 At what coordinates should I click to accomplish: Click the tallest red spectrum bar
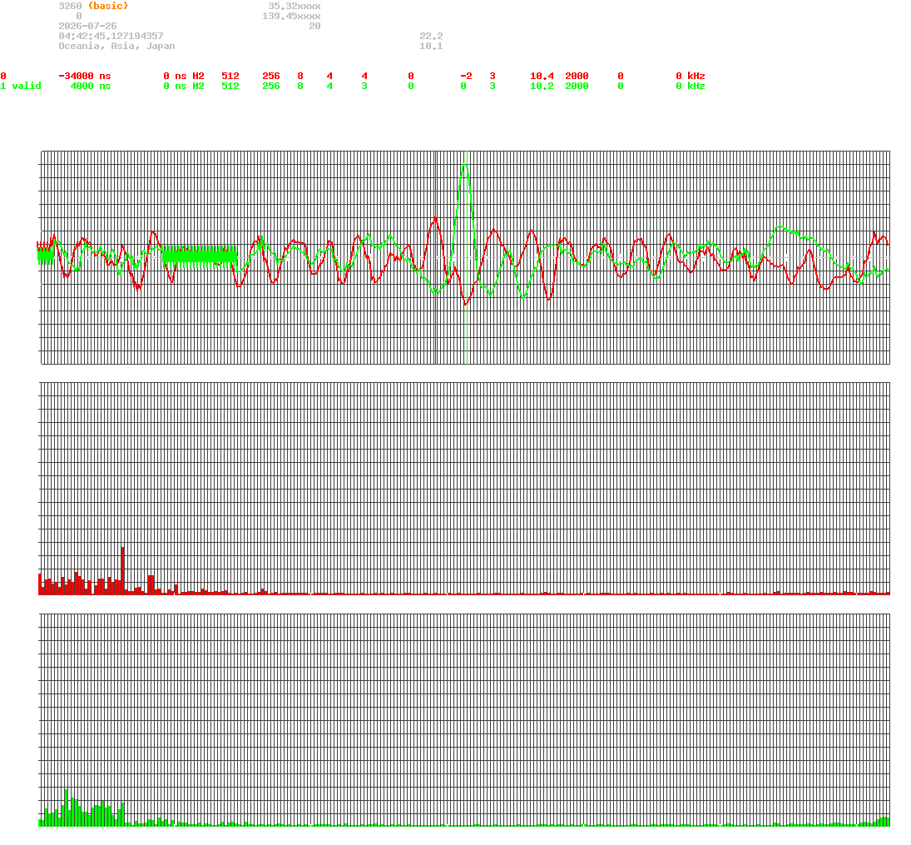[x=122, y=570]
